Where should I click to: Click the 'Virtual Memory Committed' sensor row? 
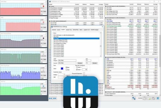click(x=76, y=8)
